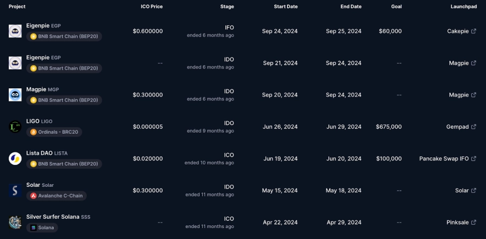The image size is (486, 239).
Task: Click the Avalanche C-Chain badge
Action: tap(56, 196)
